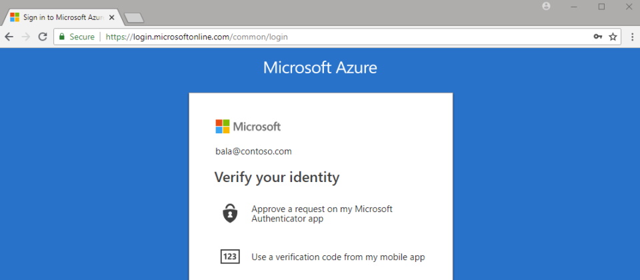640x280 pixels.
Task: Choose Approve a request on Microsoft Authenticator app
Action: [x=322, y=213]
